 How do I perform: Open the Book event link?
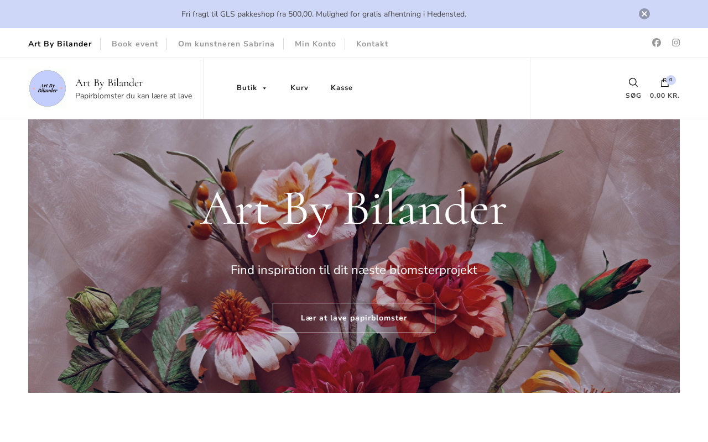pyautogui.click(x=135, y=44)
